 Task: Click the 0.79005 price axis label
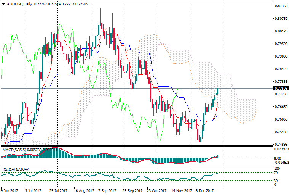click(281, 56)
